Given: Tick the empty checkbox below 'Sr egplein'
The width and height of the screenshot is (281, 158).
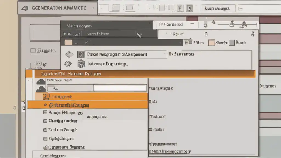Looking at the screenshot, I should pos(32,66).
